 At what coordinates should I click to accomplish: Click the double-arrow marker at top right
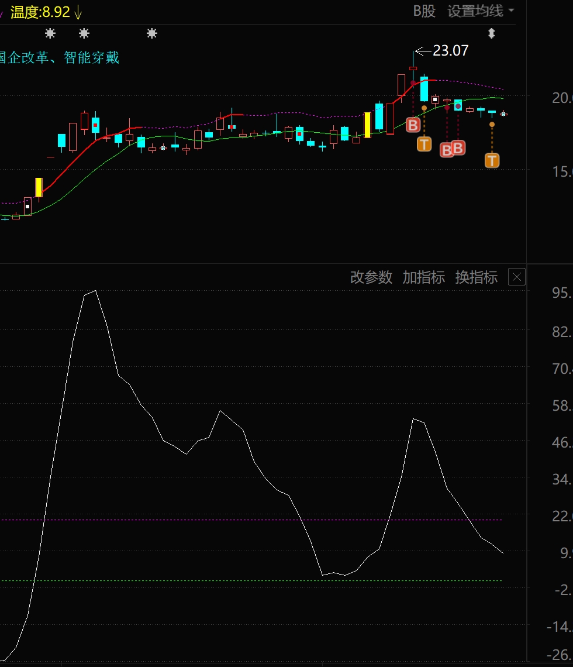[x=492, y=33]
